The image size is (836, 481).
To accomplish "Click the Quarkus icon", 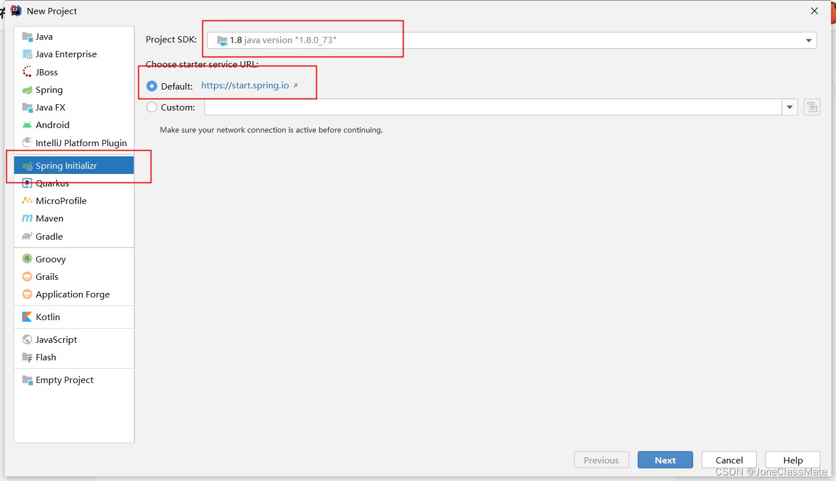I will (27, 183).
